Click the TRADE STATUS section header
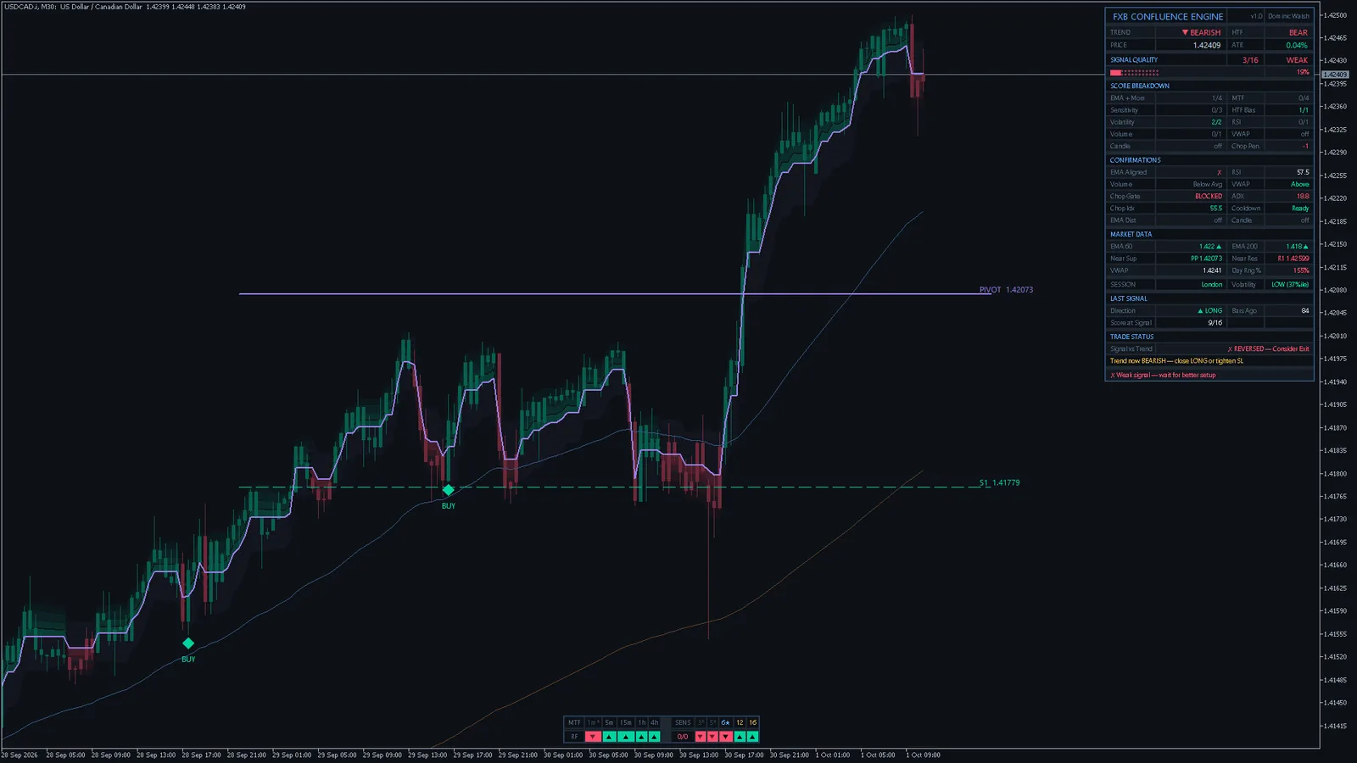Viewport: 1357px width, 763px height. tap(1131, 337)
